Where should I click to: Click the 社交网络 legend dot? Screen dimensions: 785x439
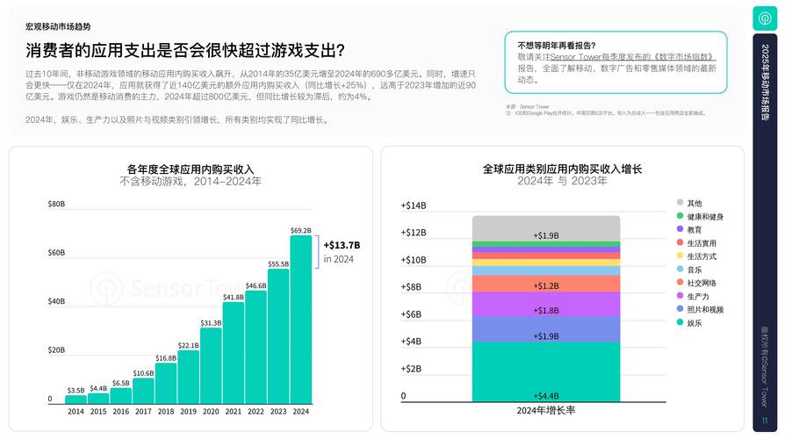(680, 283)
